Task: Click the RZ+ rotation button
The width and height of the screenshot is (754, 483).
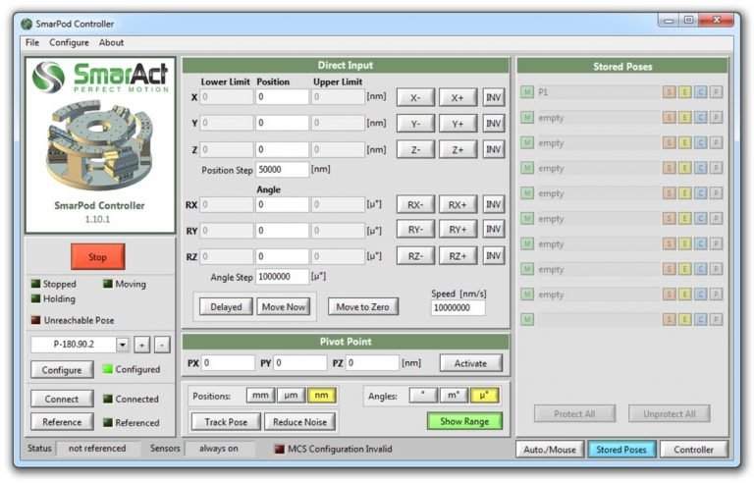Action: pyautogui.click(x=458, y=255)
